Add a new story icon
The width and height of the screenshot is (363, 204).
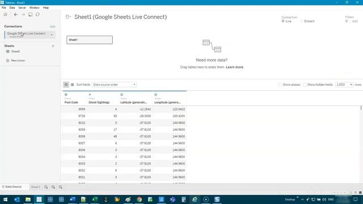pos(61,187)
